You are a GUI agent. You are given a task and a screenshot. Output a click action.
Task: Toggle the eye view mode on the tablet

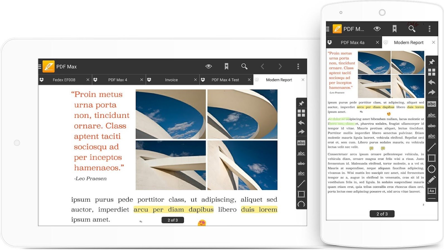tap(208, 66)
